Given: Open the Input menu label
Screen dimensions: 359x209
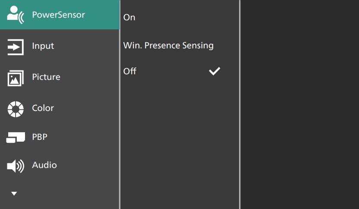Looking at the screenshot, I should tap(43, 46).
